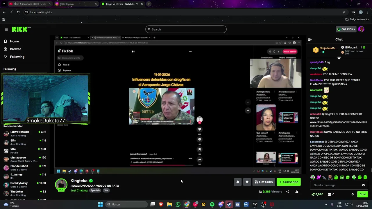Viewport: 372px width, 209px height.
Task: Open the browser apps grid icon
Action: click(x=4, y=19)
